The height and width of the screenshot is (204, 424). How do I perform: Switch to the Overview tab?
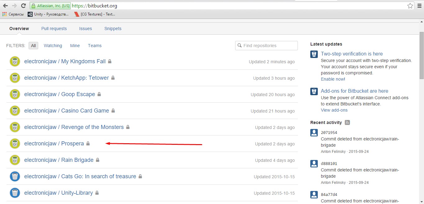coord(19,29)
